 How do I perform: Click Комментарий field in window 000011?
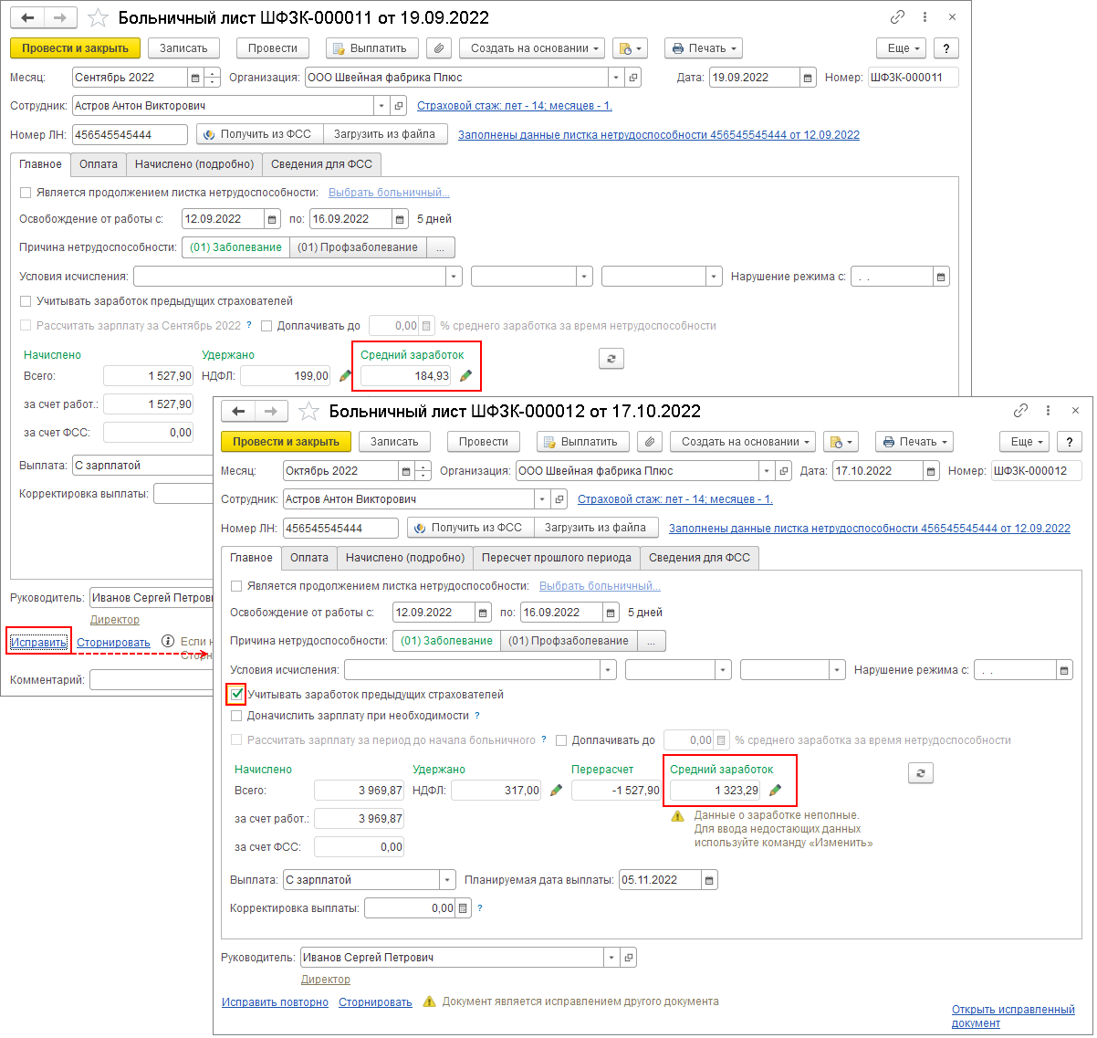pyautogui.click(x=151, y=680)
